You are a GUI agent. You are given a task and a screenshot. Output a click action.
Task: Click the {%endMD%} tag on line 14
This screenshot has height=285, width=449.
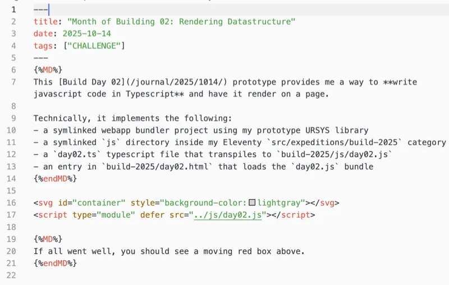pos(55,178)
